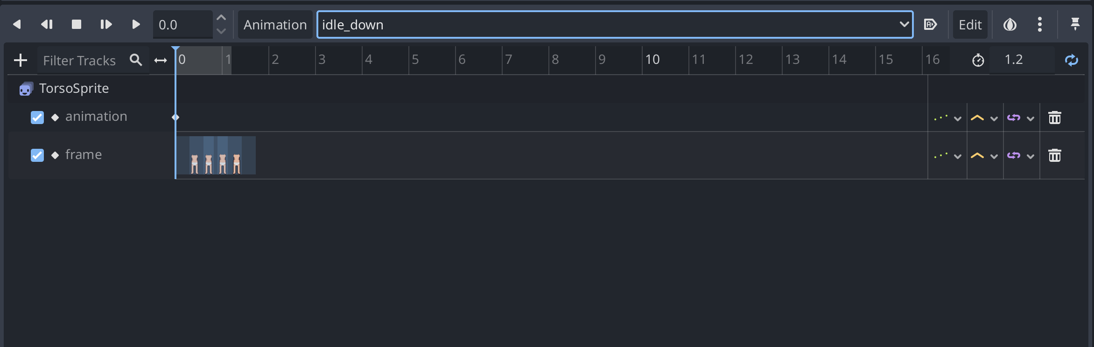Open the three-dot onion skinning options

coord(1040,24)
